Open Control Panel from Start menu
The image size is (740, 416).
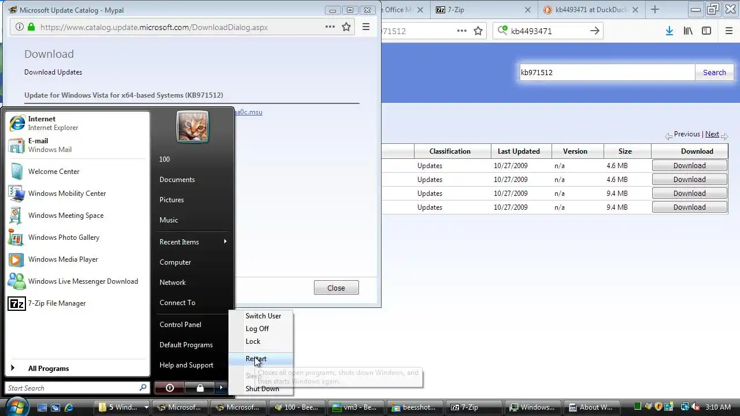point(180,325)
